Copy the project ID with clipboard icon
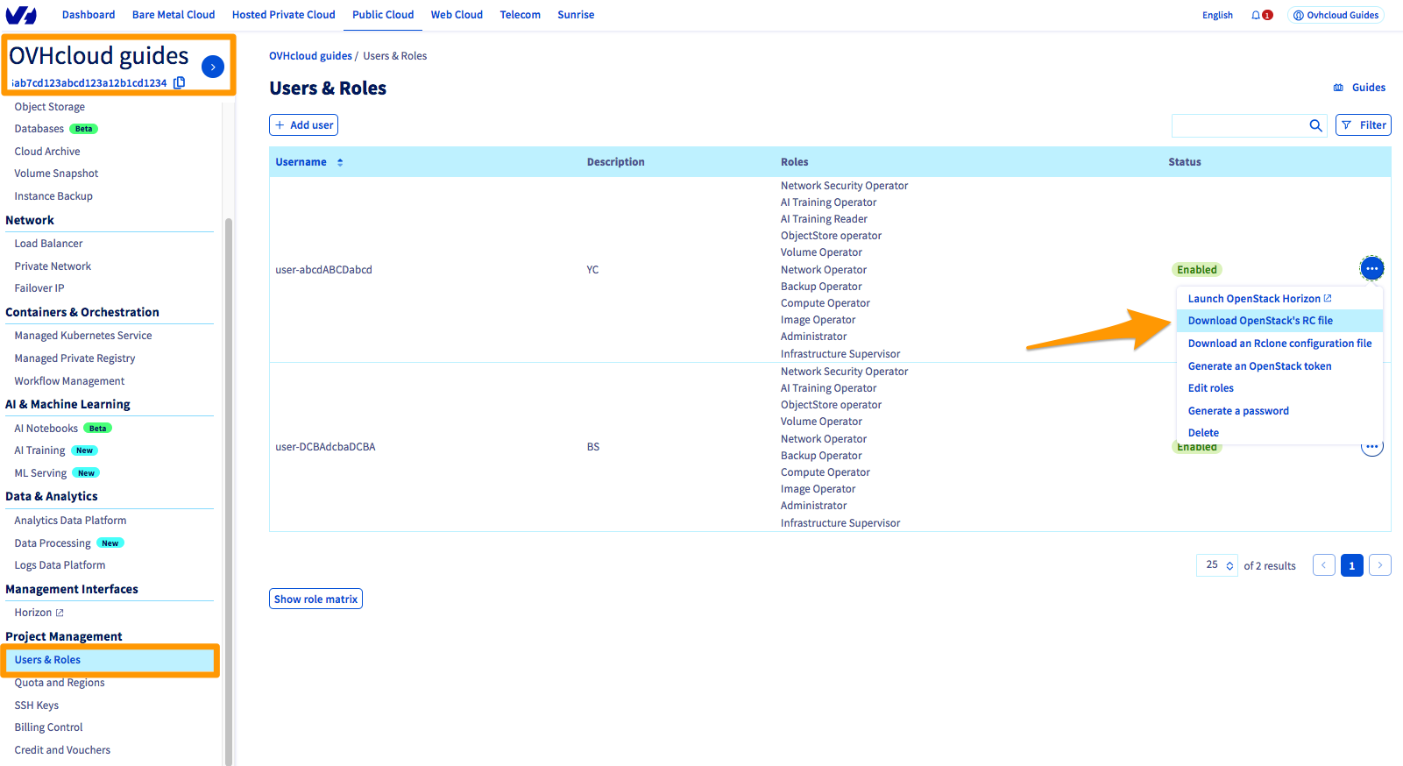 [180, 82]
